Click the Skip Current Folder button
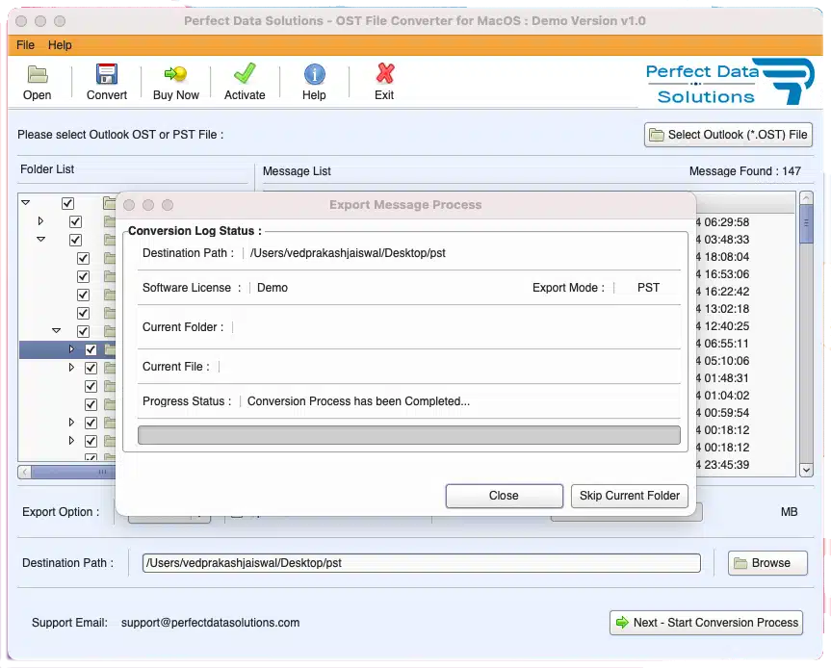This screenshot has height=668, width=831. tap(629, 496)
